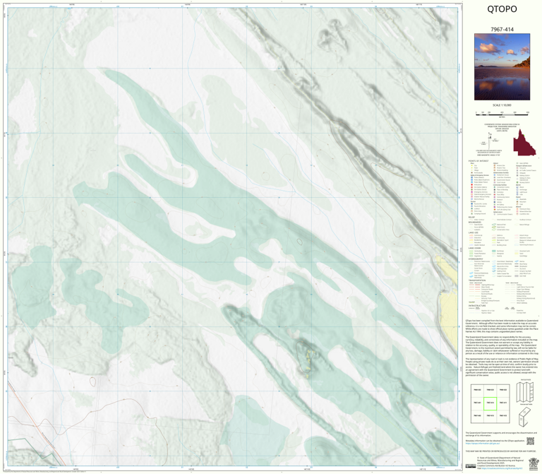Click the SCALE 1:10,000 label
This screenshot has width=542, height=474.
point(502,105)
